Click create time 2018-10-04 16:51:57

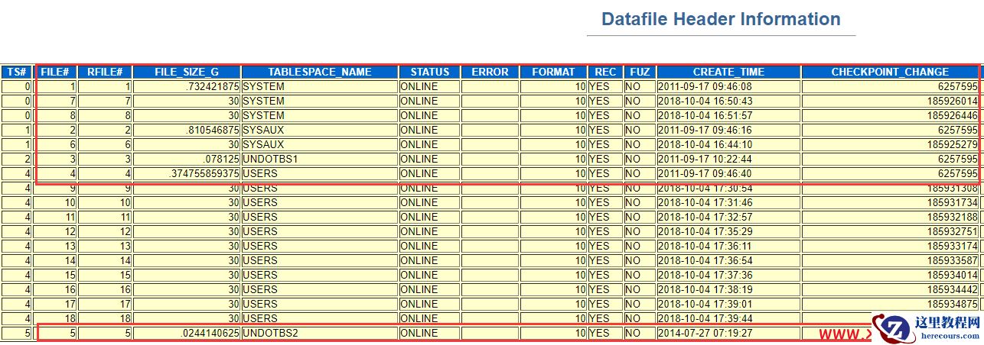pyautogui.click(x=705, y=115)
